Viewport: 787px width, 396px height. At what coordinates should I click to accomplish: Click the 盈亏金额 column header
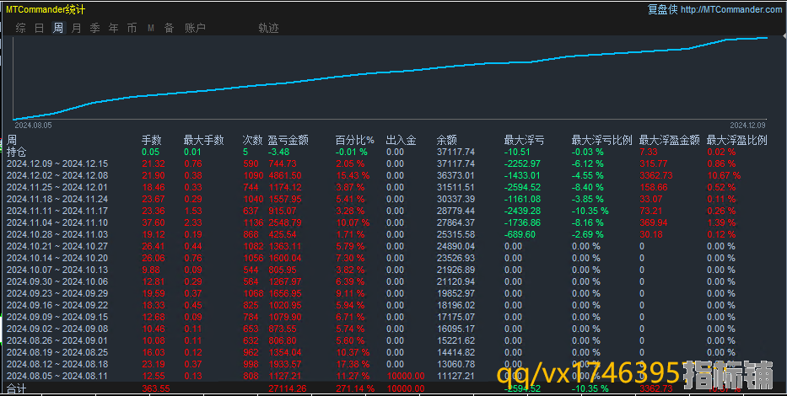[x=288, y=140]
